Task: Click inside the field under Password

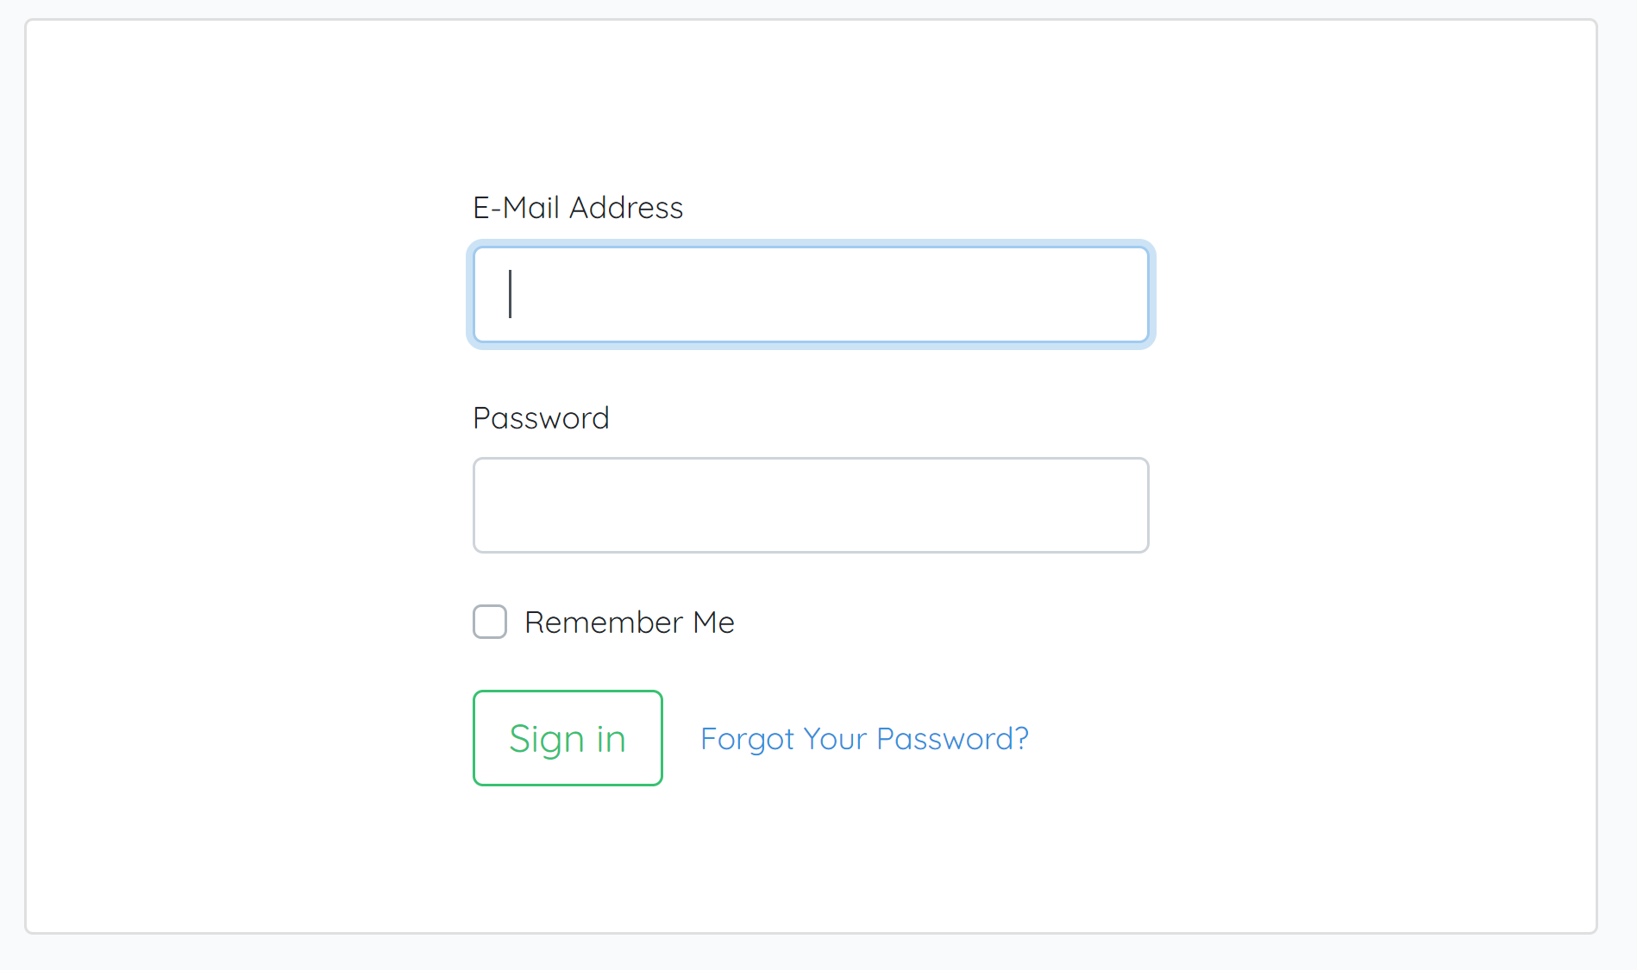Action: pyautogui.click(x=811, y=505)
